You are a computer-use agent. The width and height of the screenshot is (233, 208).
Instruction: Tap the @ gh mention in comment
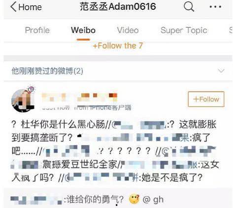pos(153,200)
